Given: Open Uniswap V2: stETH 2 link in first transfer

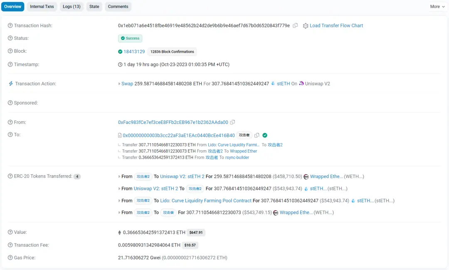Looking at the screenshot, I should tap(182, 176).
